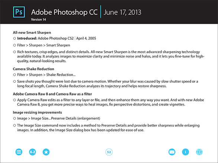218x163 pixels.
Task: Click the globe web icon
Action: (x=199, y=152)
